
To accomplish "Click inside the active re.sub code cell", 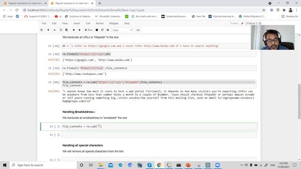I will (159, 126).
